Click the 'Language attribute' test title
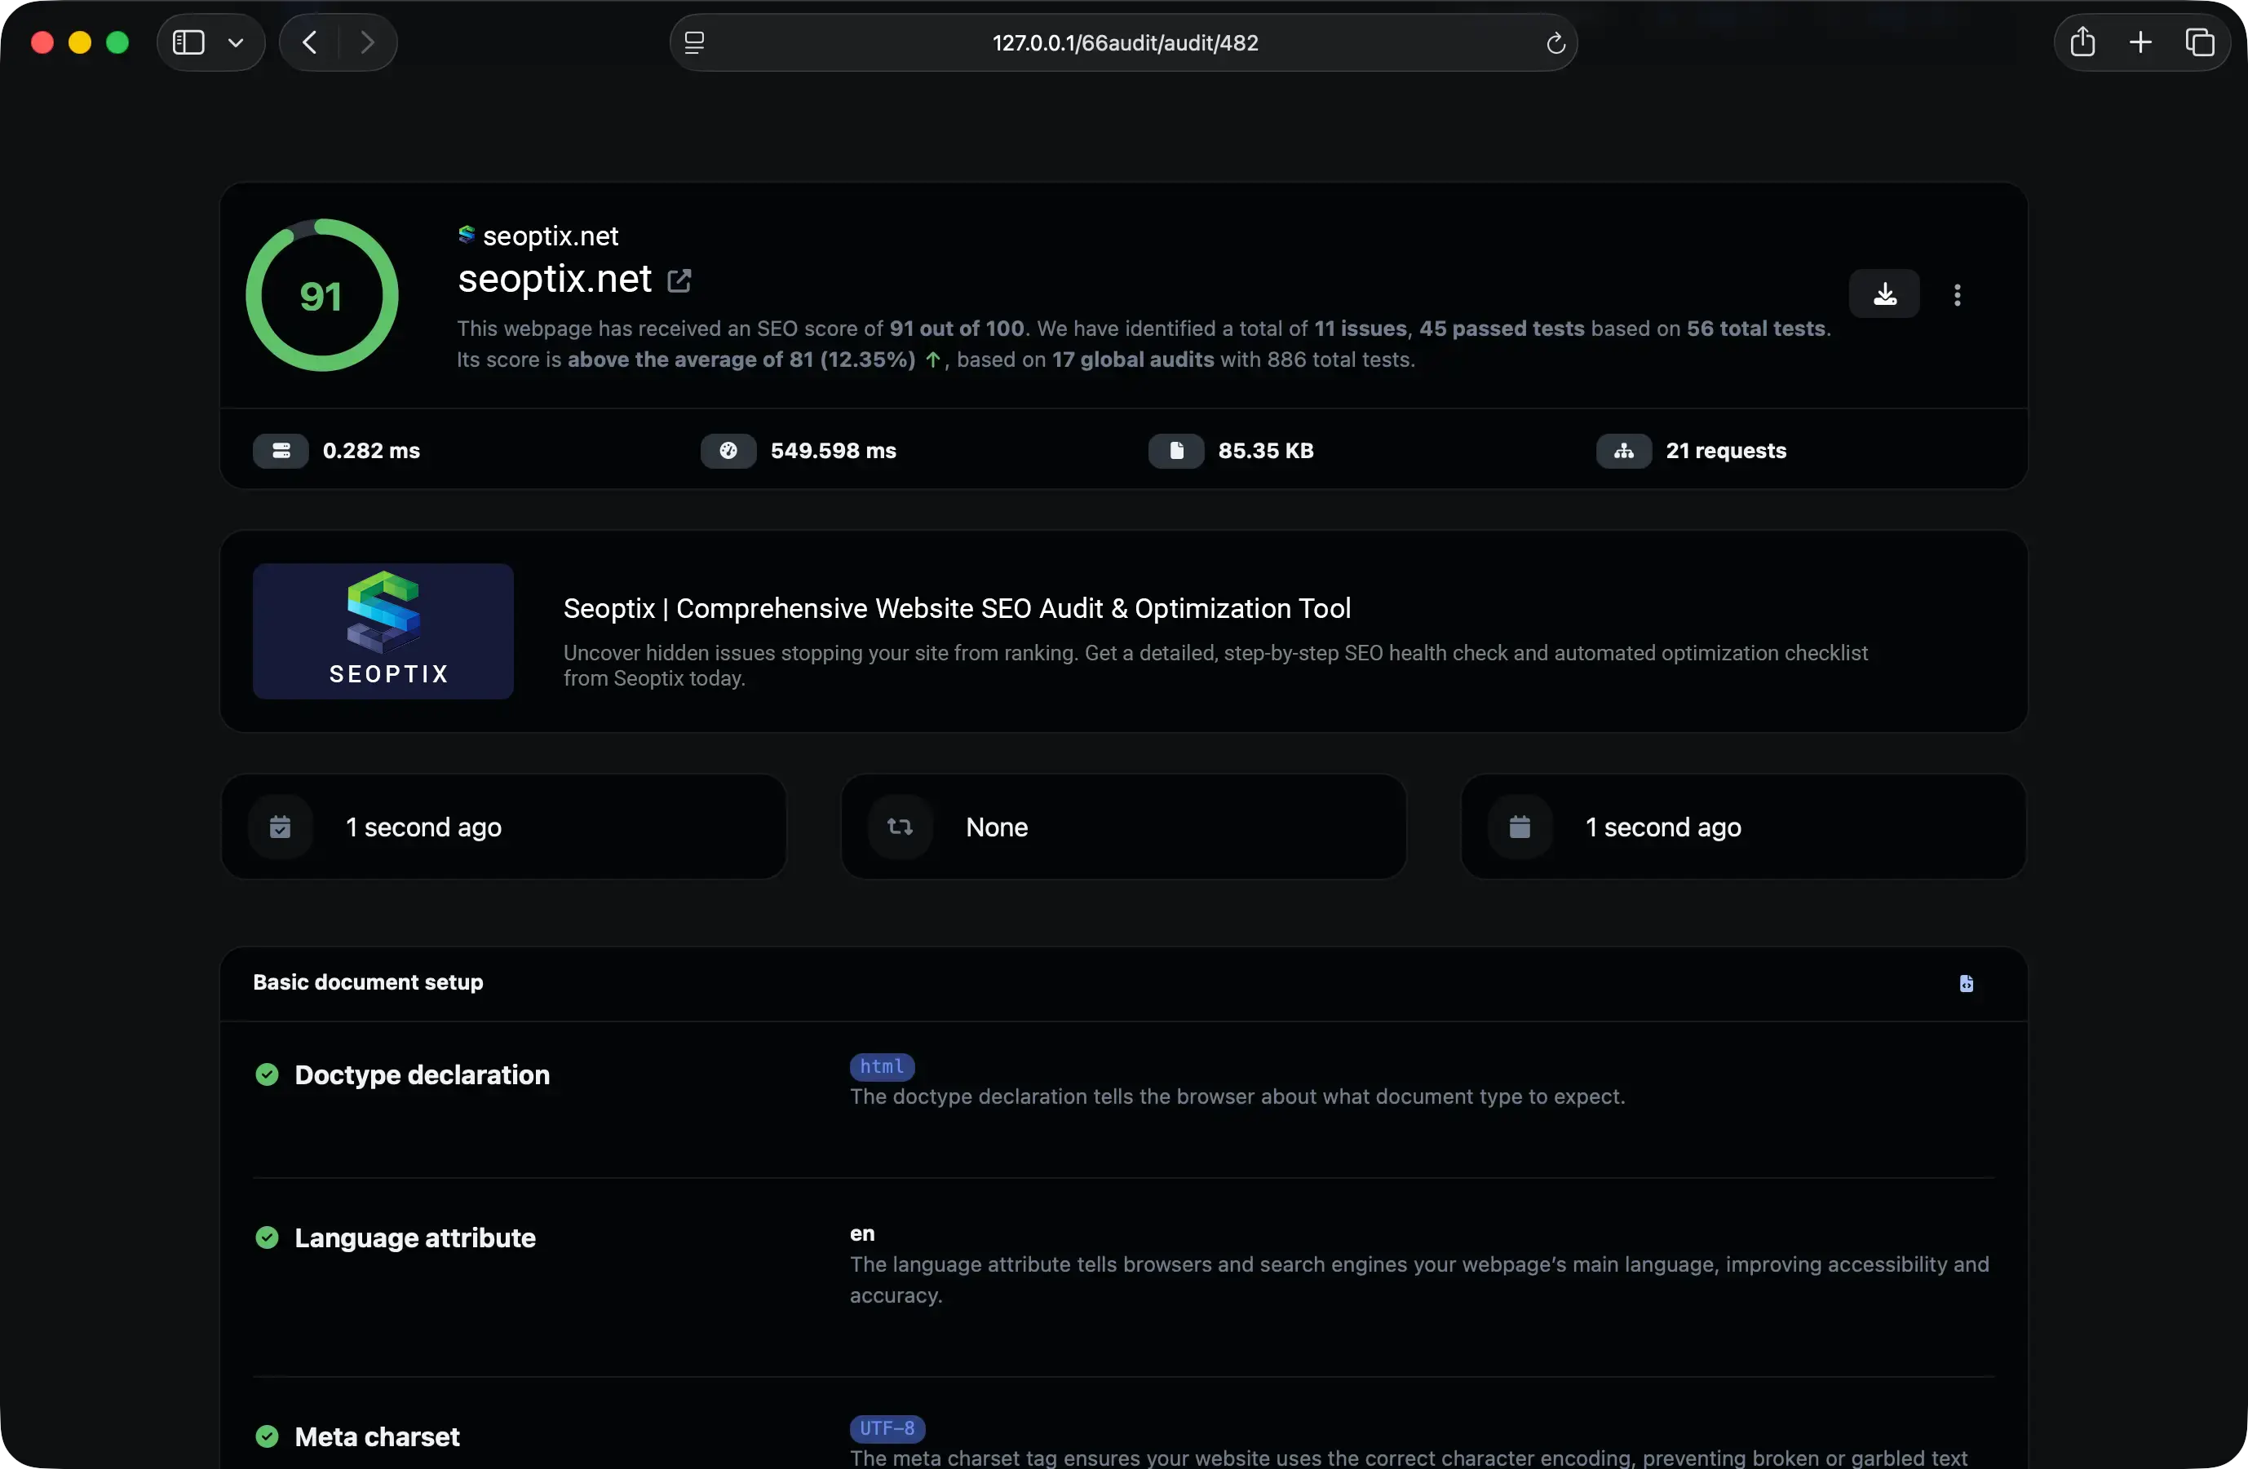The height and width of the screenshot is (1469, 2248). [414, 1237]
